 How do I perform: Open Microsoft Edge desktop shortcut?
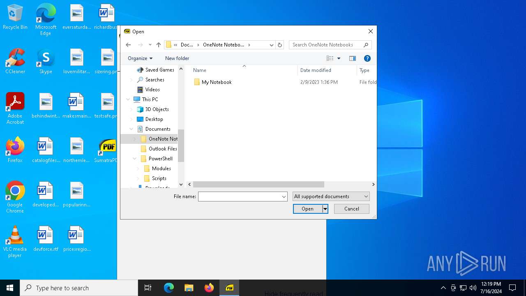[46, 20]
